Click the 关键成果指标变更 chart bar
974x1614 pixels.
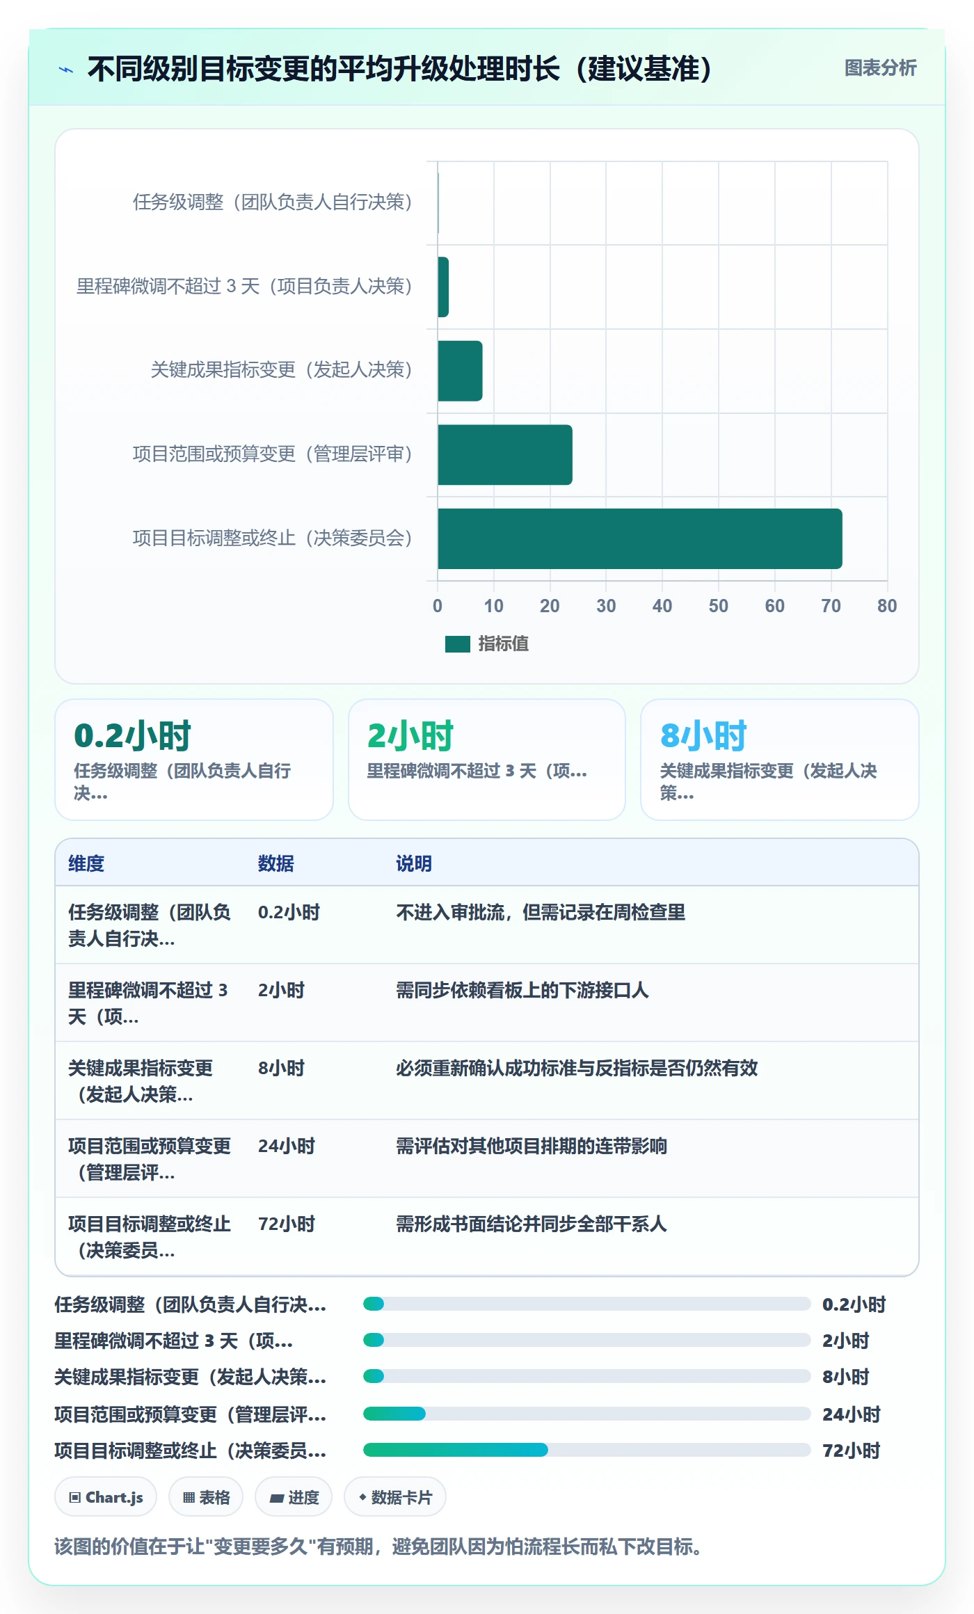(460, 371)
